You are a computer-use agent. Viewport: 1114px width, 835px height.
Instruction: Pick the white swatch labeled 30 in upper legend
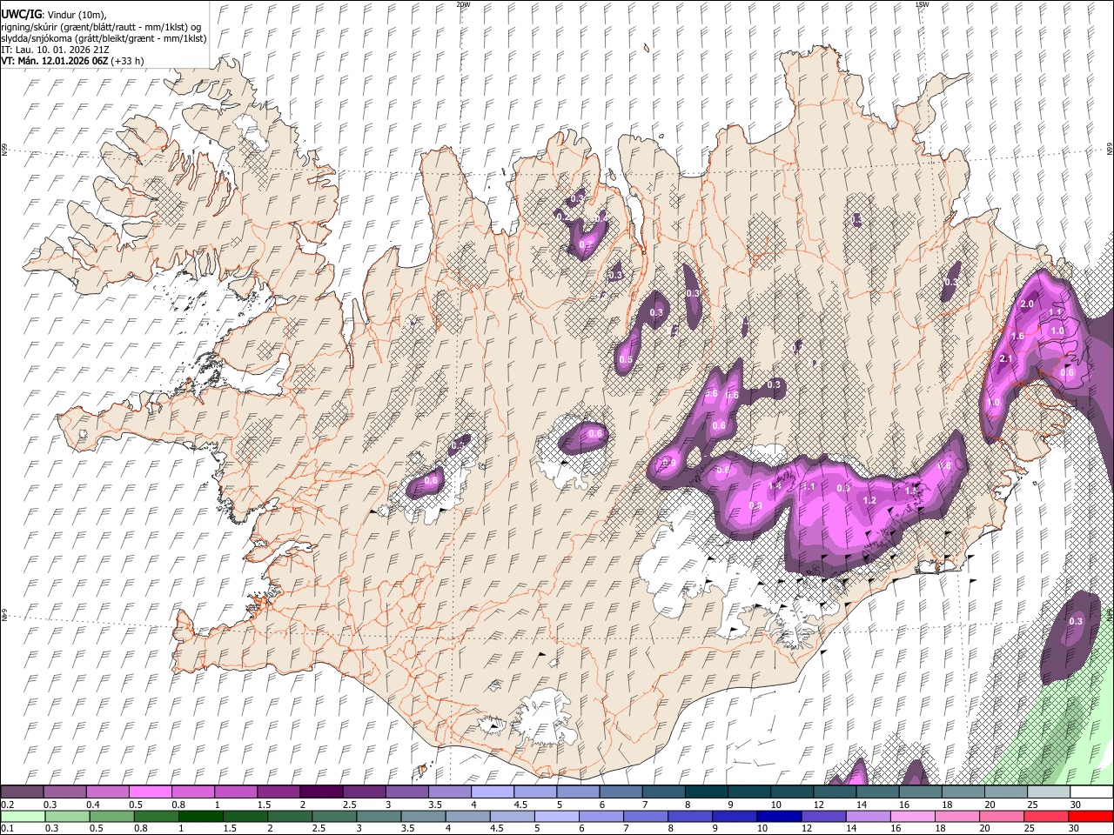coord(1091,792)
